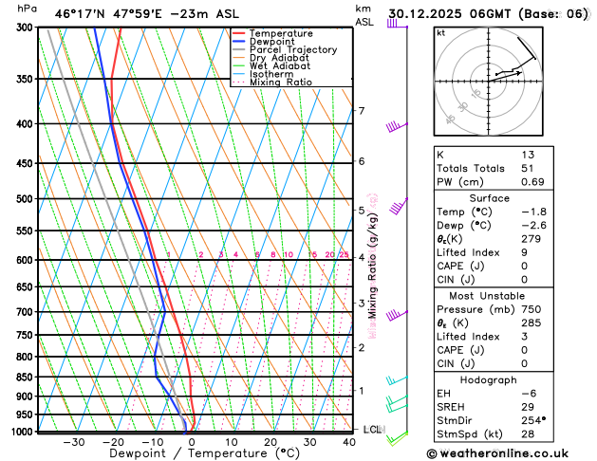Click the Most Unstable "Lifted Index" value 3
Screen dimensions: 597x461
(x=525, y=337)
